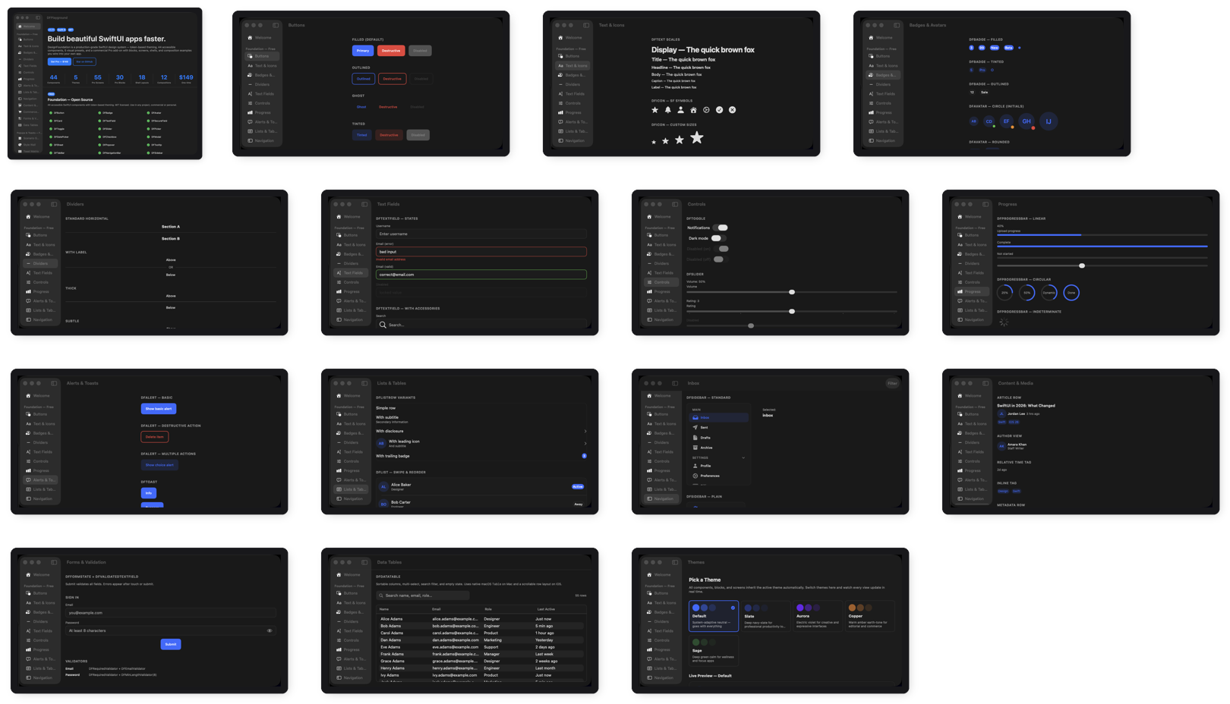The width and height of the screenshot is (1230, 704).
Task: Click the Submit button in Forms & Validation window
Action: tap(171, 644)
